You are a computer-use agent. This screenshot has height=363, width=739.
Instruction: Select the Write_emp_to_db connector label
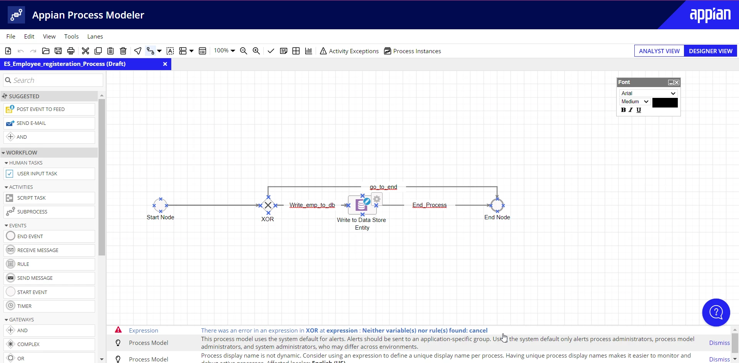[x=312, y=205]
